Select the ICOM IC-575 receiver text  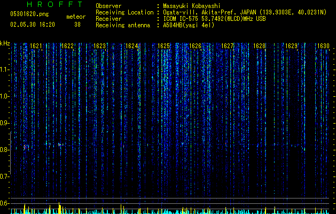[x=214, y=19]
